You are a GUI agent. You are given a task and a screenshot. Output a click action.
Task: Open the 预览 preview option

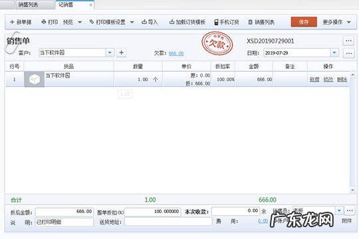click(x=68, y=22)
